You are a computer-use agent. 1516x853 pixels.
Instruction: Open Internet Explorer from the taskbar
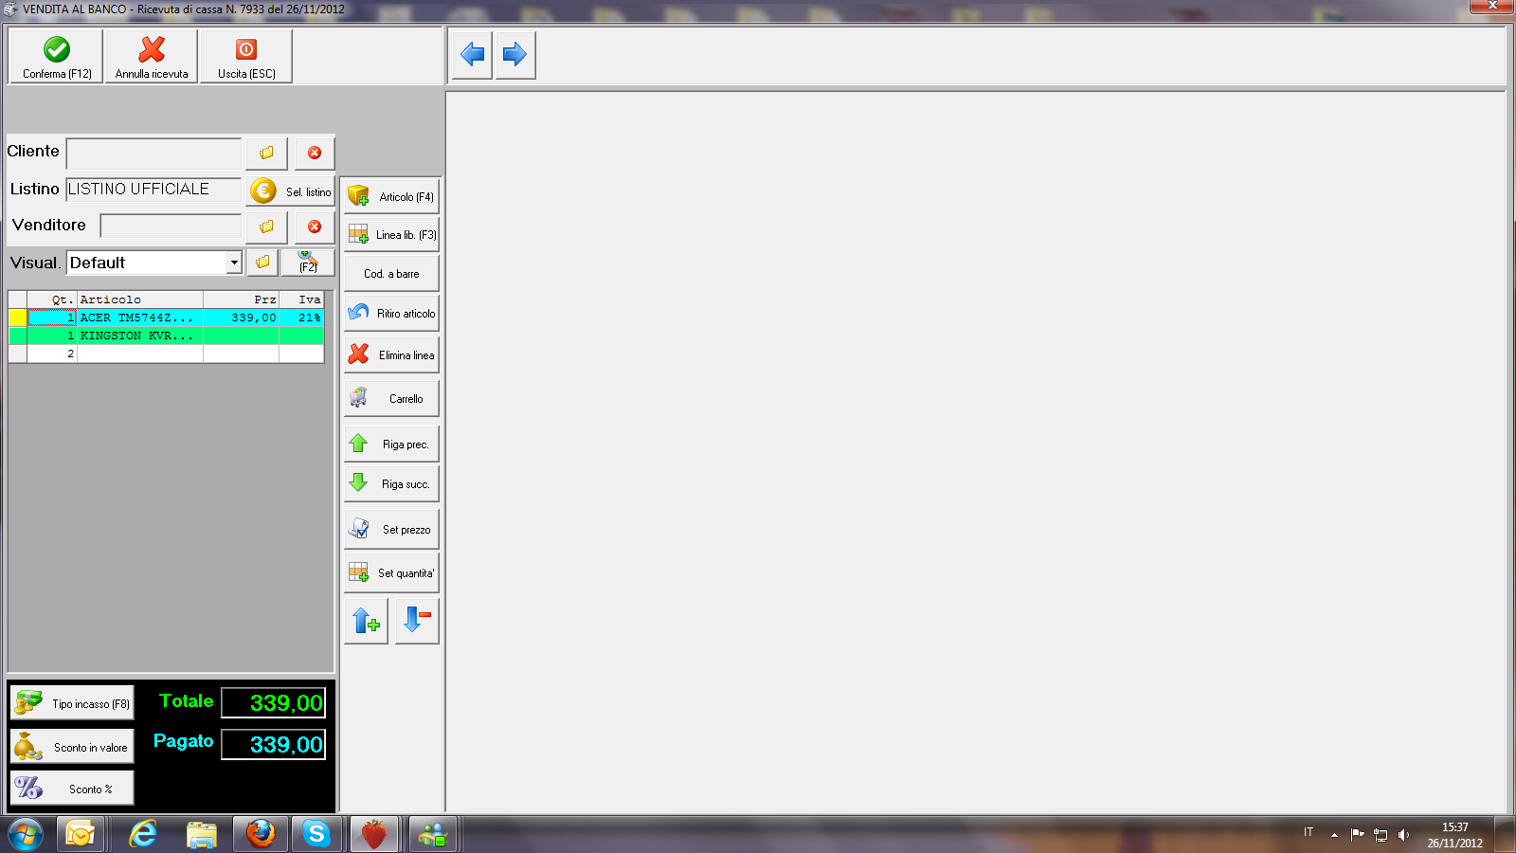(143, 834)
